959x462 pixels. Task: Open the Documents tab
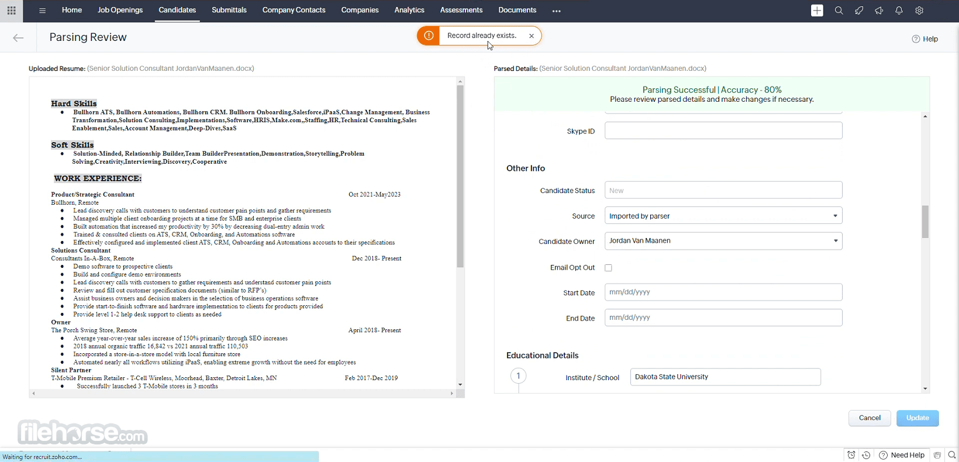tap(517, 10)
